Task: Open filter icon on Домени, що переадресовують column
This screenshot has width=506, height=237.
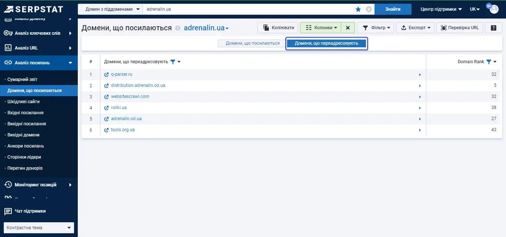Action: [173, 62]
